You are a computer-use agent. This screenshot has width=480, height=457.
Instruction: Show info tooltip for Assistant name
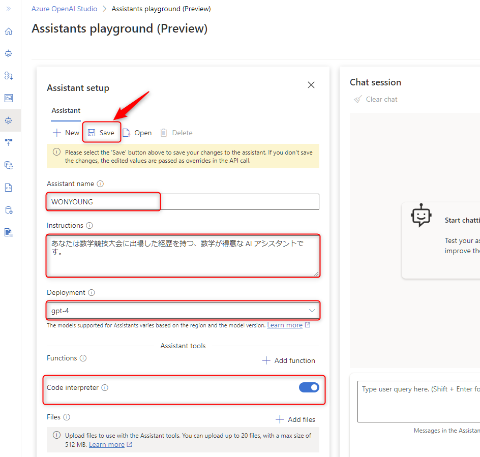tap(100, 184)
